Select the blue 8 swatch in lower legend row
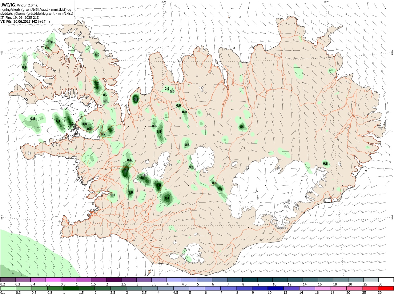This screenshot has width=394, height=295. tap(244, 289)
